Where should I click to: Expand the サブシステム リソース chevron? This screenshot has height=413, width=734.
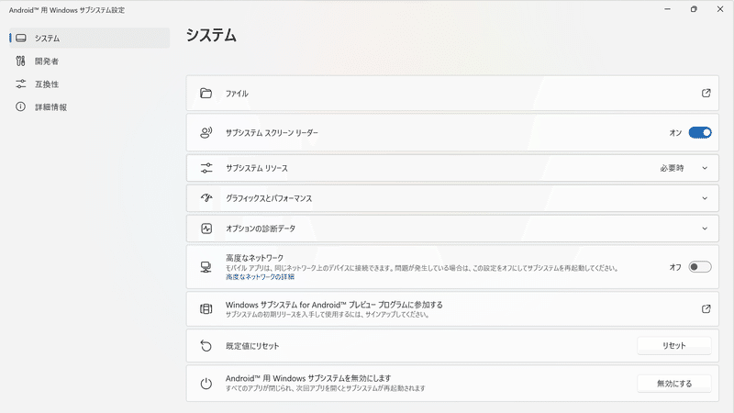click(x=705, y=168)
